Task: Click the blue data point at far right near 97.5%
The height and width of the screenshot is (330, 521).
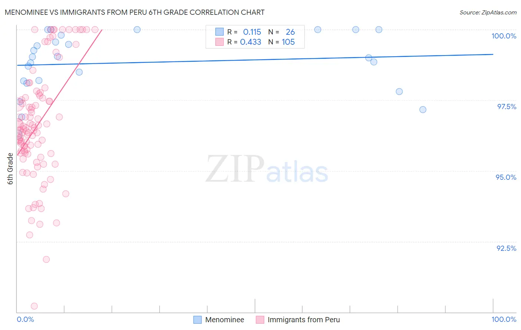Action: click(x=423, y=110)
